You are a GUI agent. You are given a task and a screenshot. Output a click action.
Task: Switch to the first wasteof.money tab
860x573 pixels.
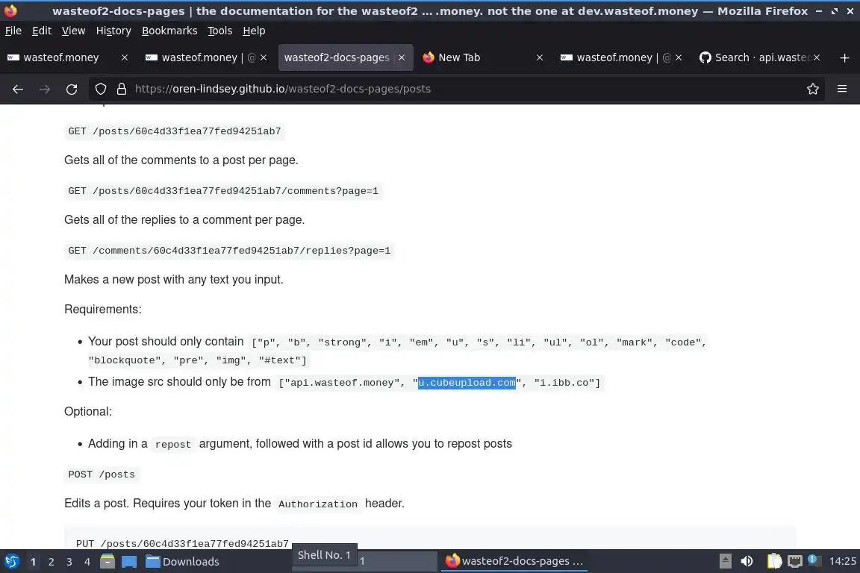[x=61, y=57]
